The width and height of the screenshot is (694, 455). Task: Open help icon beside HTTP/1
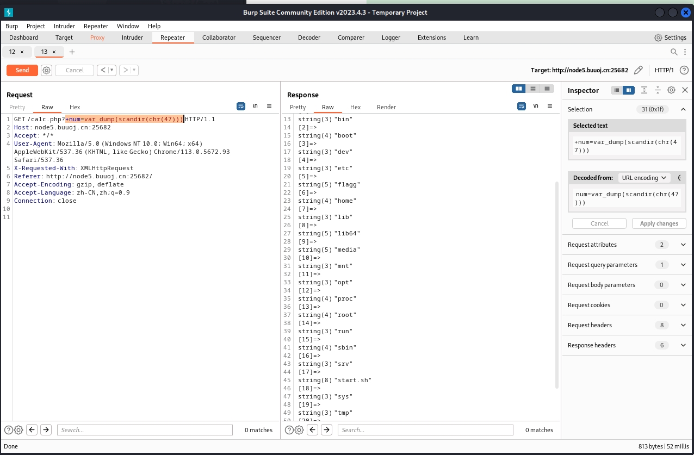pos(684,70)
